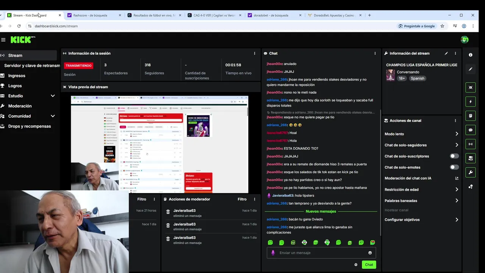This screenshot has width=485, height=273.
Task: Click the green Chat send button
Action: pos(369,265)
